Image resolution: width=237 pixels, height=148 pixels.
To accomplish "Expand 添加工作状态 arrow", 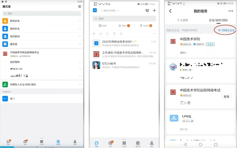I will tap(118, 10).
